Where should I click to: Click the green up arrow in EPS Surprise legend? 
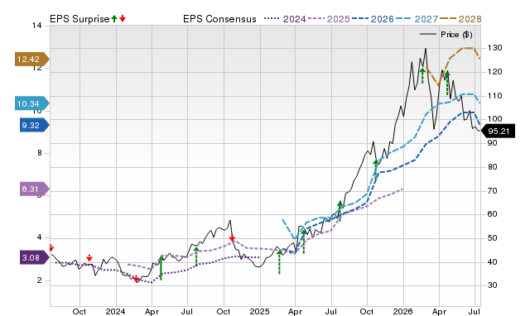(x=114, y=18)
